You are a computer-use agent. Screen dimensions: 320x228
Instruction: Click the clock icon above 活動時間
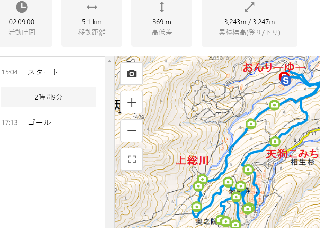click(22, 7)
